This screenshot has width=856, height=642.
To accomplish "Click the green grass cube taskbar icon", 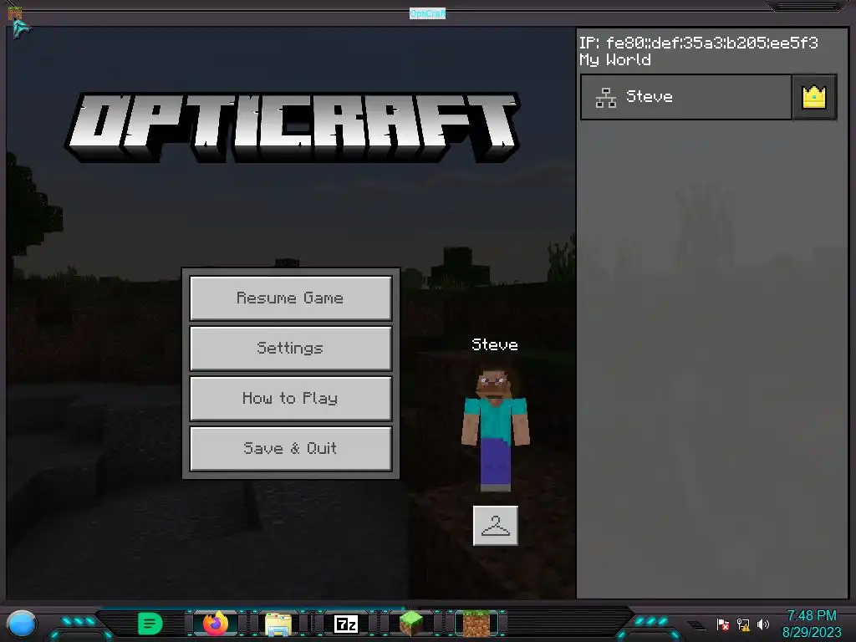I will coord(411,624).
